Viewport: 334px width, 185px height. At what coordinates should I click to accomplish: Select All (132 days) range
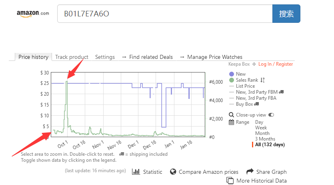pyautogui.click(x=270, y=145)
